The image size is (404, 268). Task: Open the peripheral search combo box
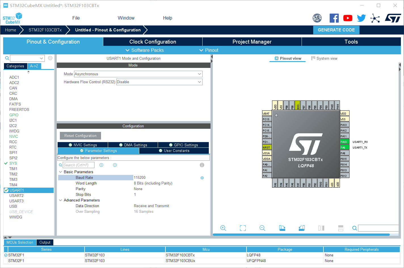click(27, 58)
